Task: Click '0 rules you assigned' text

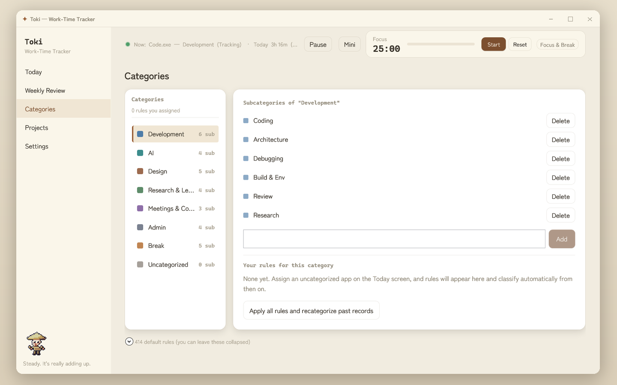Action: click(x=156, y=110)
